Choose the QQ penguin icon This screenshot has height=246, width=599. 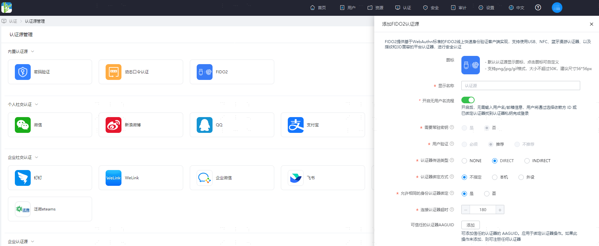[x=205, y=125]
